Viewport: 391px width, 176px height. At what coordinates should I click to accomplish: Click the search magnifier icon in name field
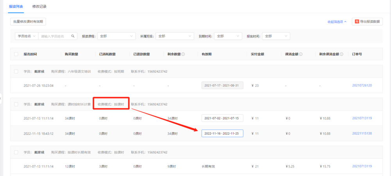coord(73,36)
